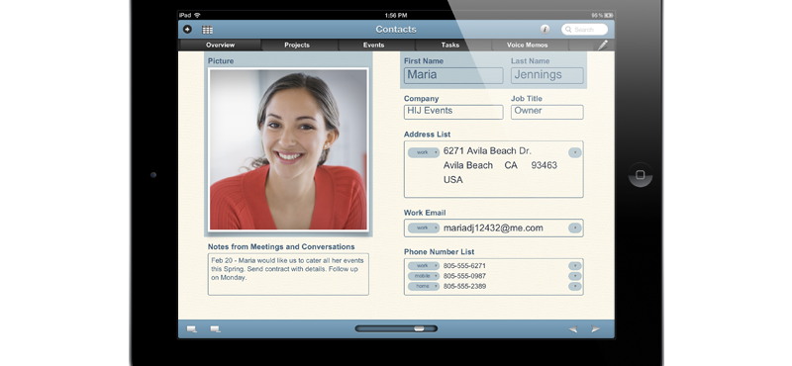Open the Events tab
This screenshot has width=792, height=366.
374,45
